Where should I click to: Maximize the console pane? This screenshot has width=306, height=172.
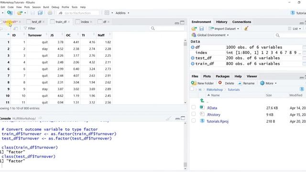coord(183,118)
